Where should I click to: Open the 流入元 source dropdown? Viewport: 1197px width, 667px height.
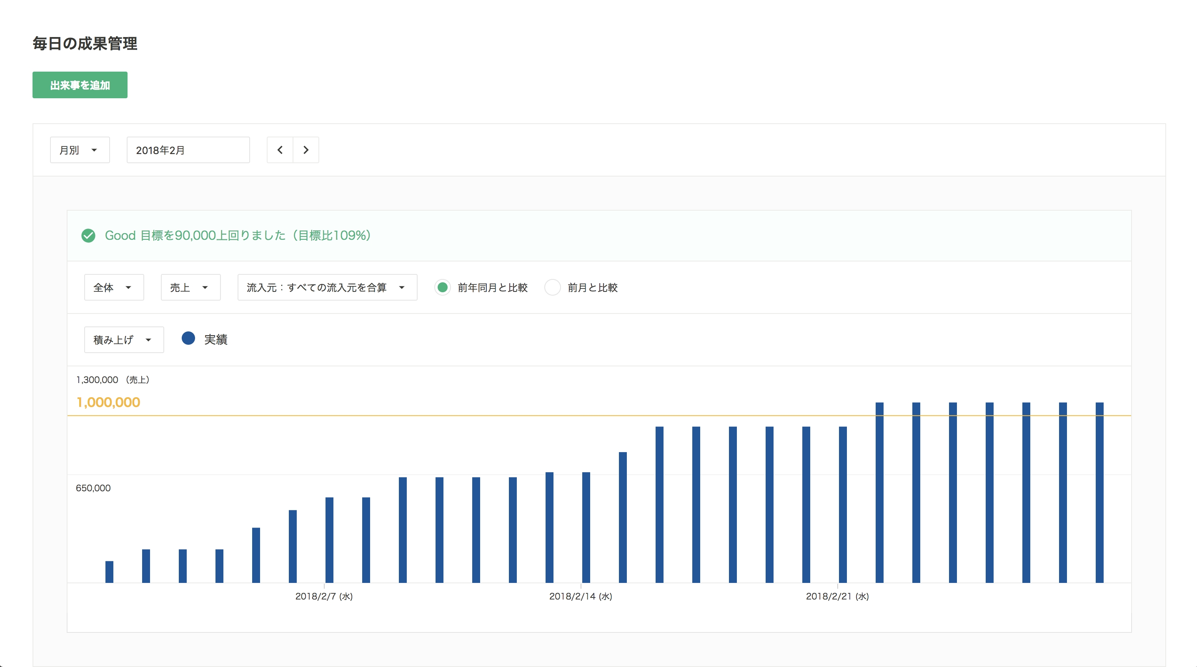click(327, 287)
